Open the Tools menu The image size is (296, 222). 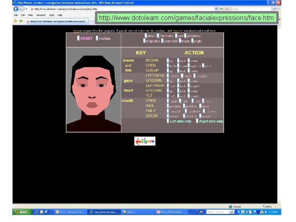[51, 15]
